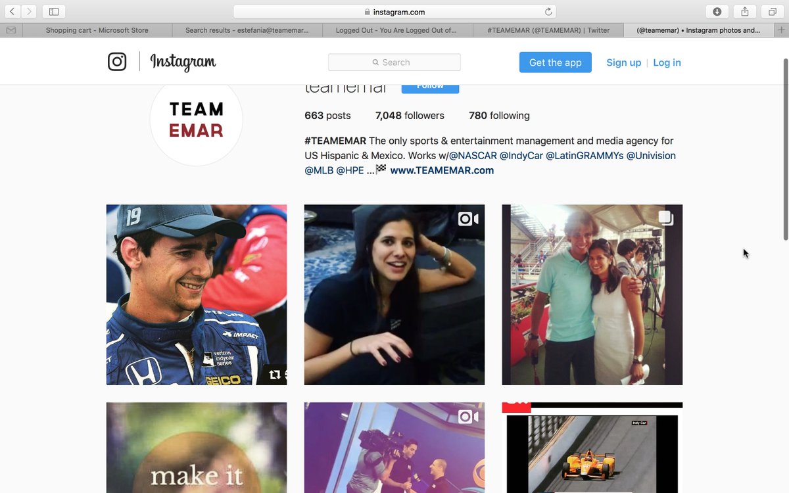The width and height of the screenshot is (789, 493).
Task: Click the address bar showing instagram.com
Action: pyautogui.click(x=394, y=12)
